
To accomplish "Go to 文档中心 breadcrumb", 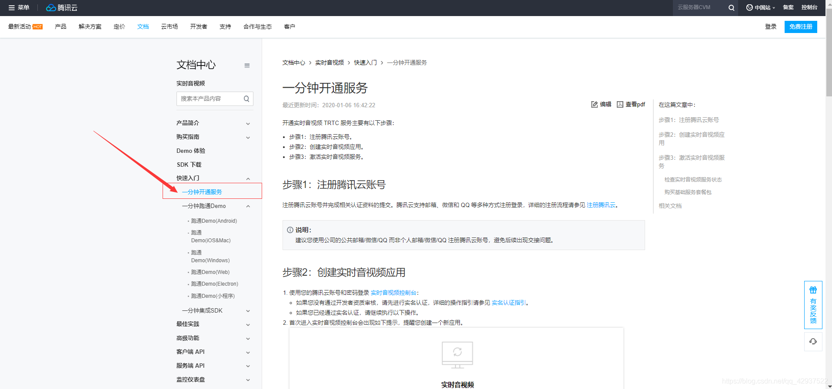I will tap(294, 63).
